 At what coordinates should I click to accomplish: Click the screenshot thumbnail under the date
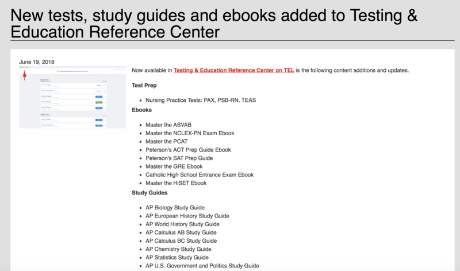(x=72, y=97)
